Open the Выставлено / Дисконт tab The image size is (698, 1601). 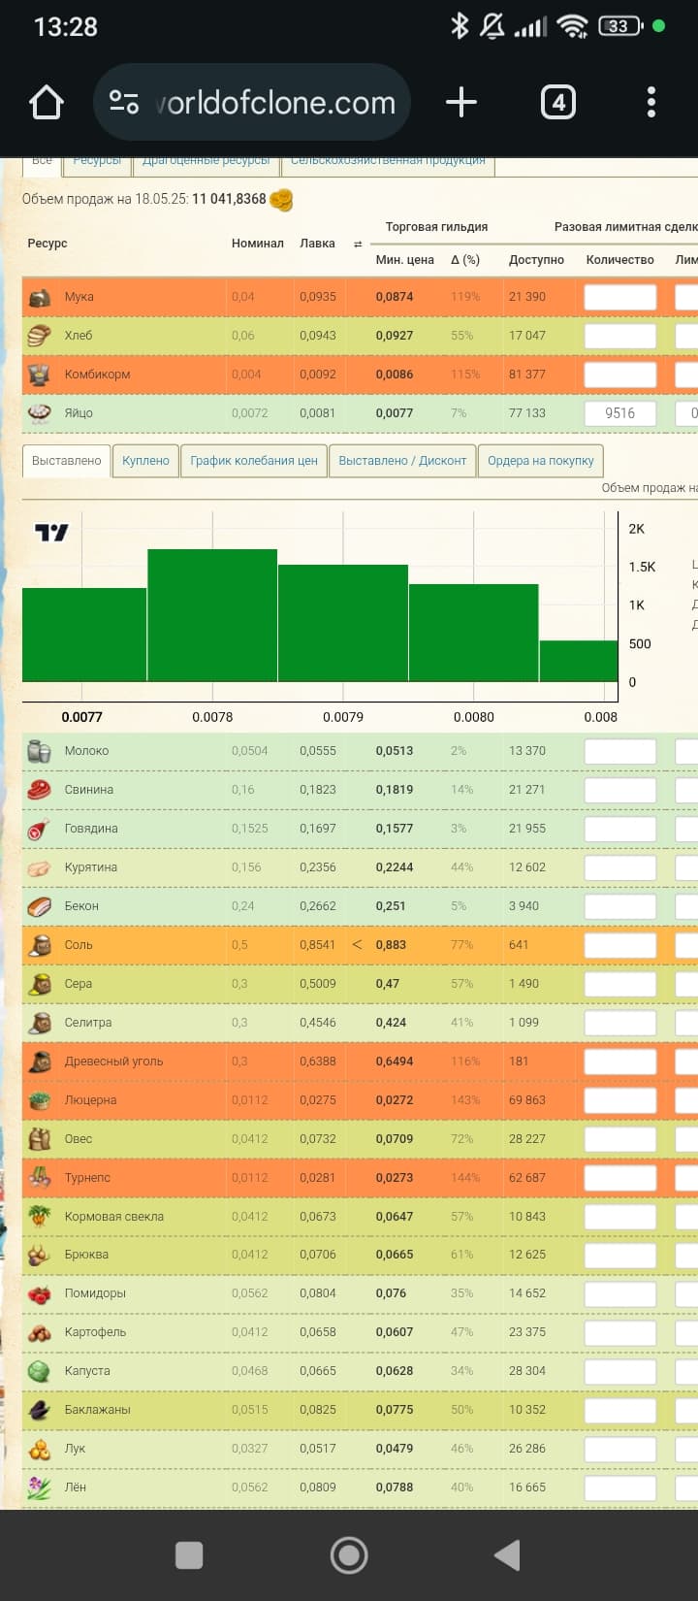[402, 461]
